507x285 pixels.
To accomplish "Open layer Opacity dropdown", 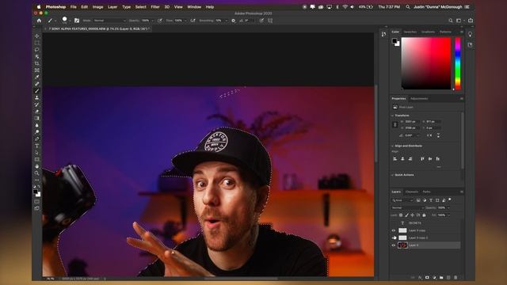I will 448,207.
